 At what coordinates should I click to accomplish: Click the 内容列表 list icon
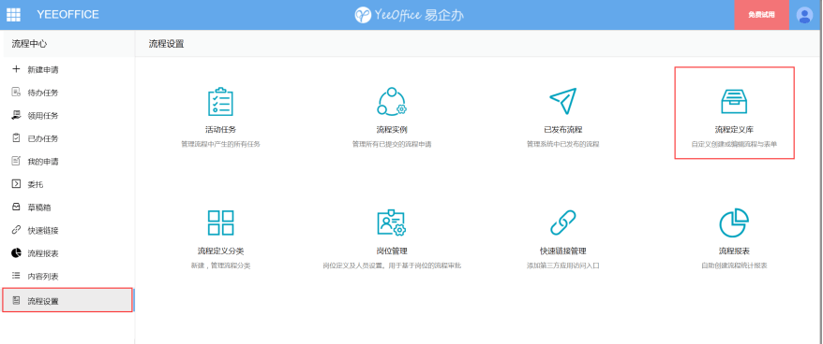pos(16,276)
